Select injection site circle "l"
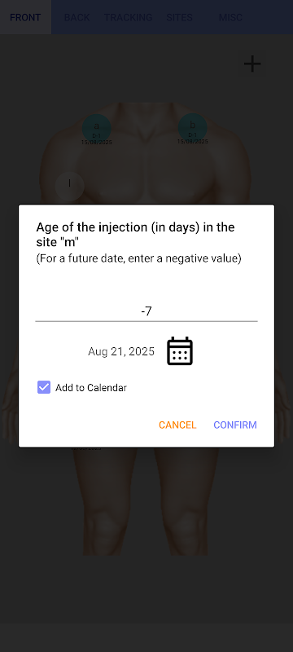The width and height of the screenshot is (293, 652). click(70, 186)
